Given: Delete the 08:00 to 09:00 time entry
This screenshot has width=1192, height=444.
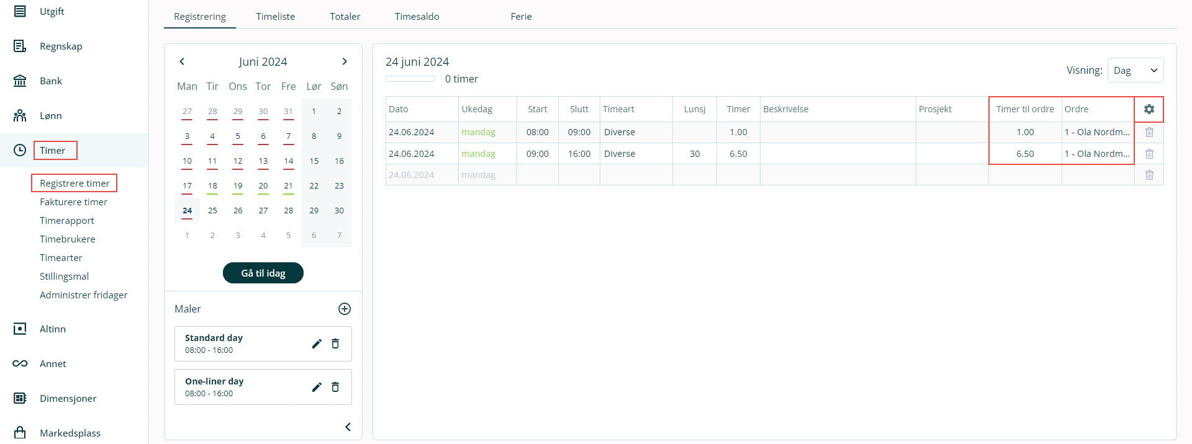Looking at the screenshot, I should [x=1149, y=132].
